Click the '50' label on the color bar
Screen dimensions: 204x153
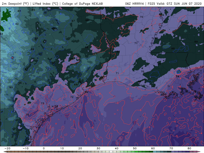point(135,148)
